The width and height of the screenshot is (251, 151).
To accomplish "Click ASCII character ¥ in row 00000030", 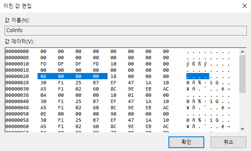I will 188,89.
